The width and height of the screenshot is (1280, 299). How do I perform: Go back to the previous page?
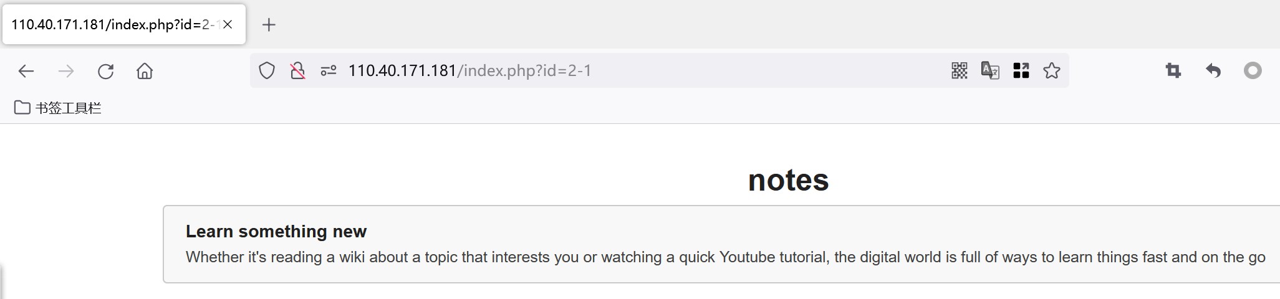click(26, 71)
